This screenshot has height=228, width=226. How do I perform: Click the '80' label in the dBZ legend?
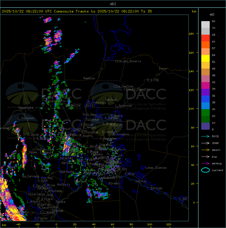214,21
